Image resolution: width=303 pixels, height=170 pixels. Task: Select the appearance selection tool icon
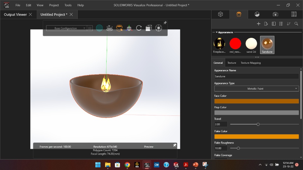coord(119,28)
